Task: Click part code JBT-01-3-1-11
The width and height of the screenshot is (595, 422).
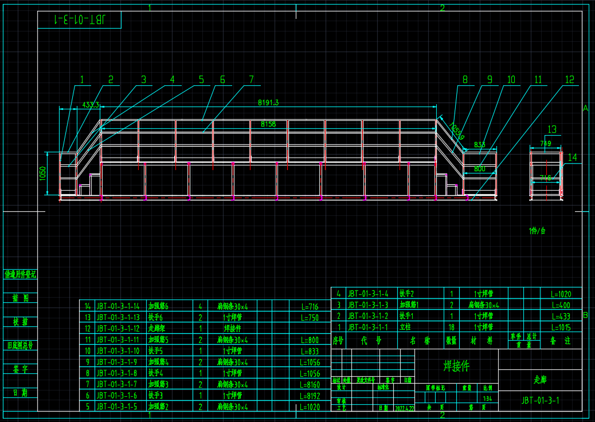Action: (x=118, y=340)
